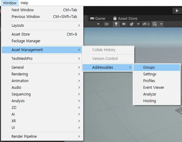
Task: Open Package Manager
Action: (42, 41)
